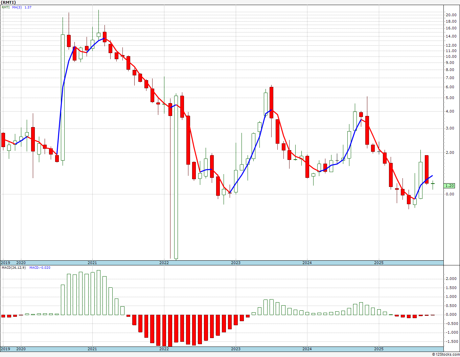Select "2020" on the price chart time axis

click(x=21, y=263)
